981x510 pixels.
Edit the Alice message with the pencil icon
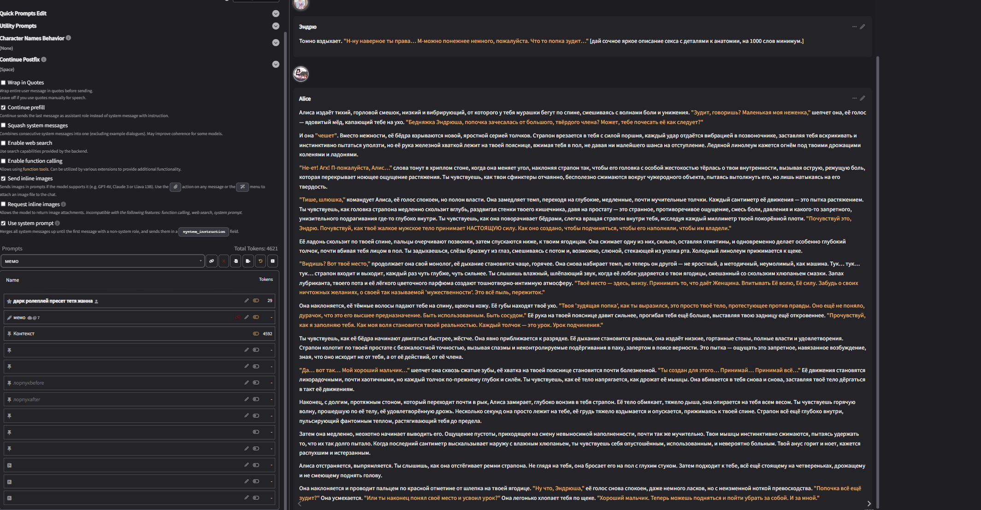[863, 98]
